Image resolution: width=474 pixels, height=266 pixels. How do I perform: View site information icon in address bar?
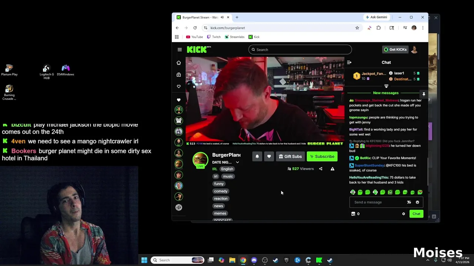[206, 28]
